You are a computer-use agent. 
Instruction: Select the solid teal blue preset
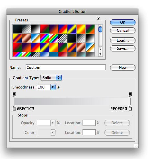pos(54,54)
